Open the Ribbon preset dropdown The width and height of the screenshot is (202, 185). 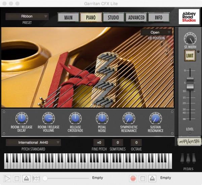click(27, 17)
